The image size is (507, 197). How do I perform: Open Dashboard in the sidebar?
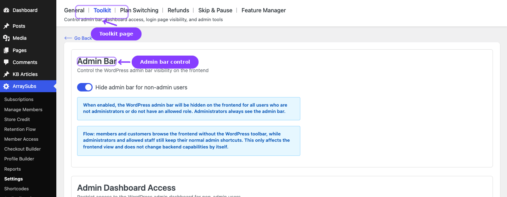[x=28, y=10]
